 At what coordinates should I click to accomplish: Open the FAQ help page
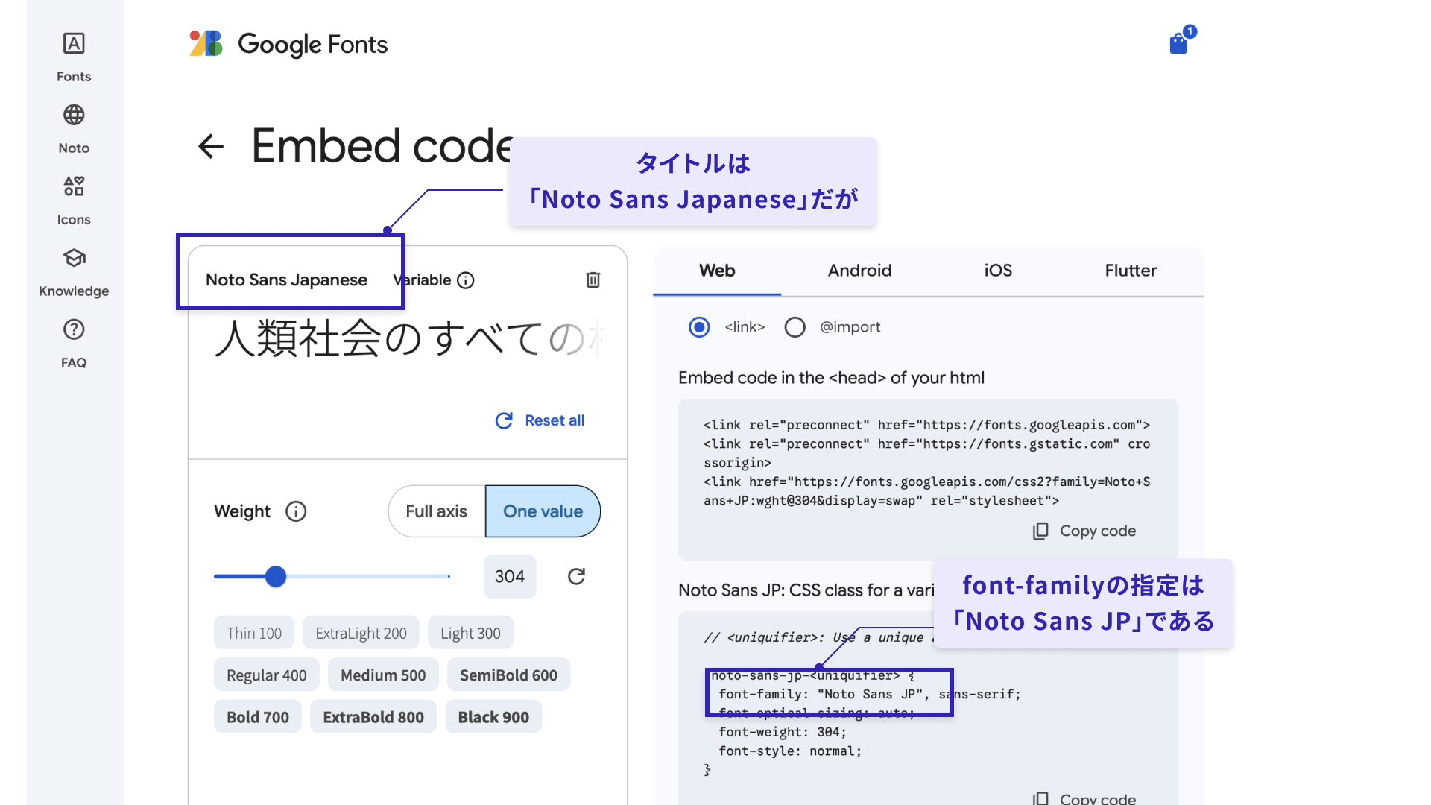(x=74, y=344)
